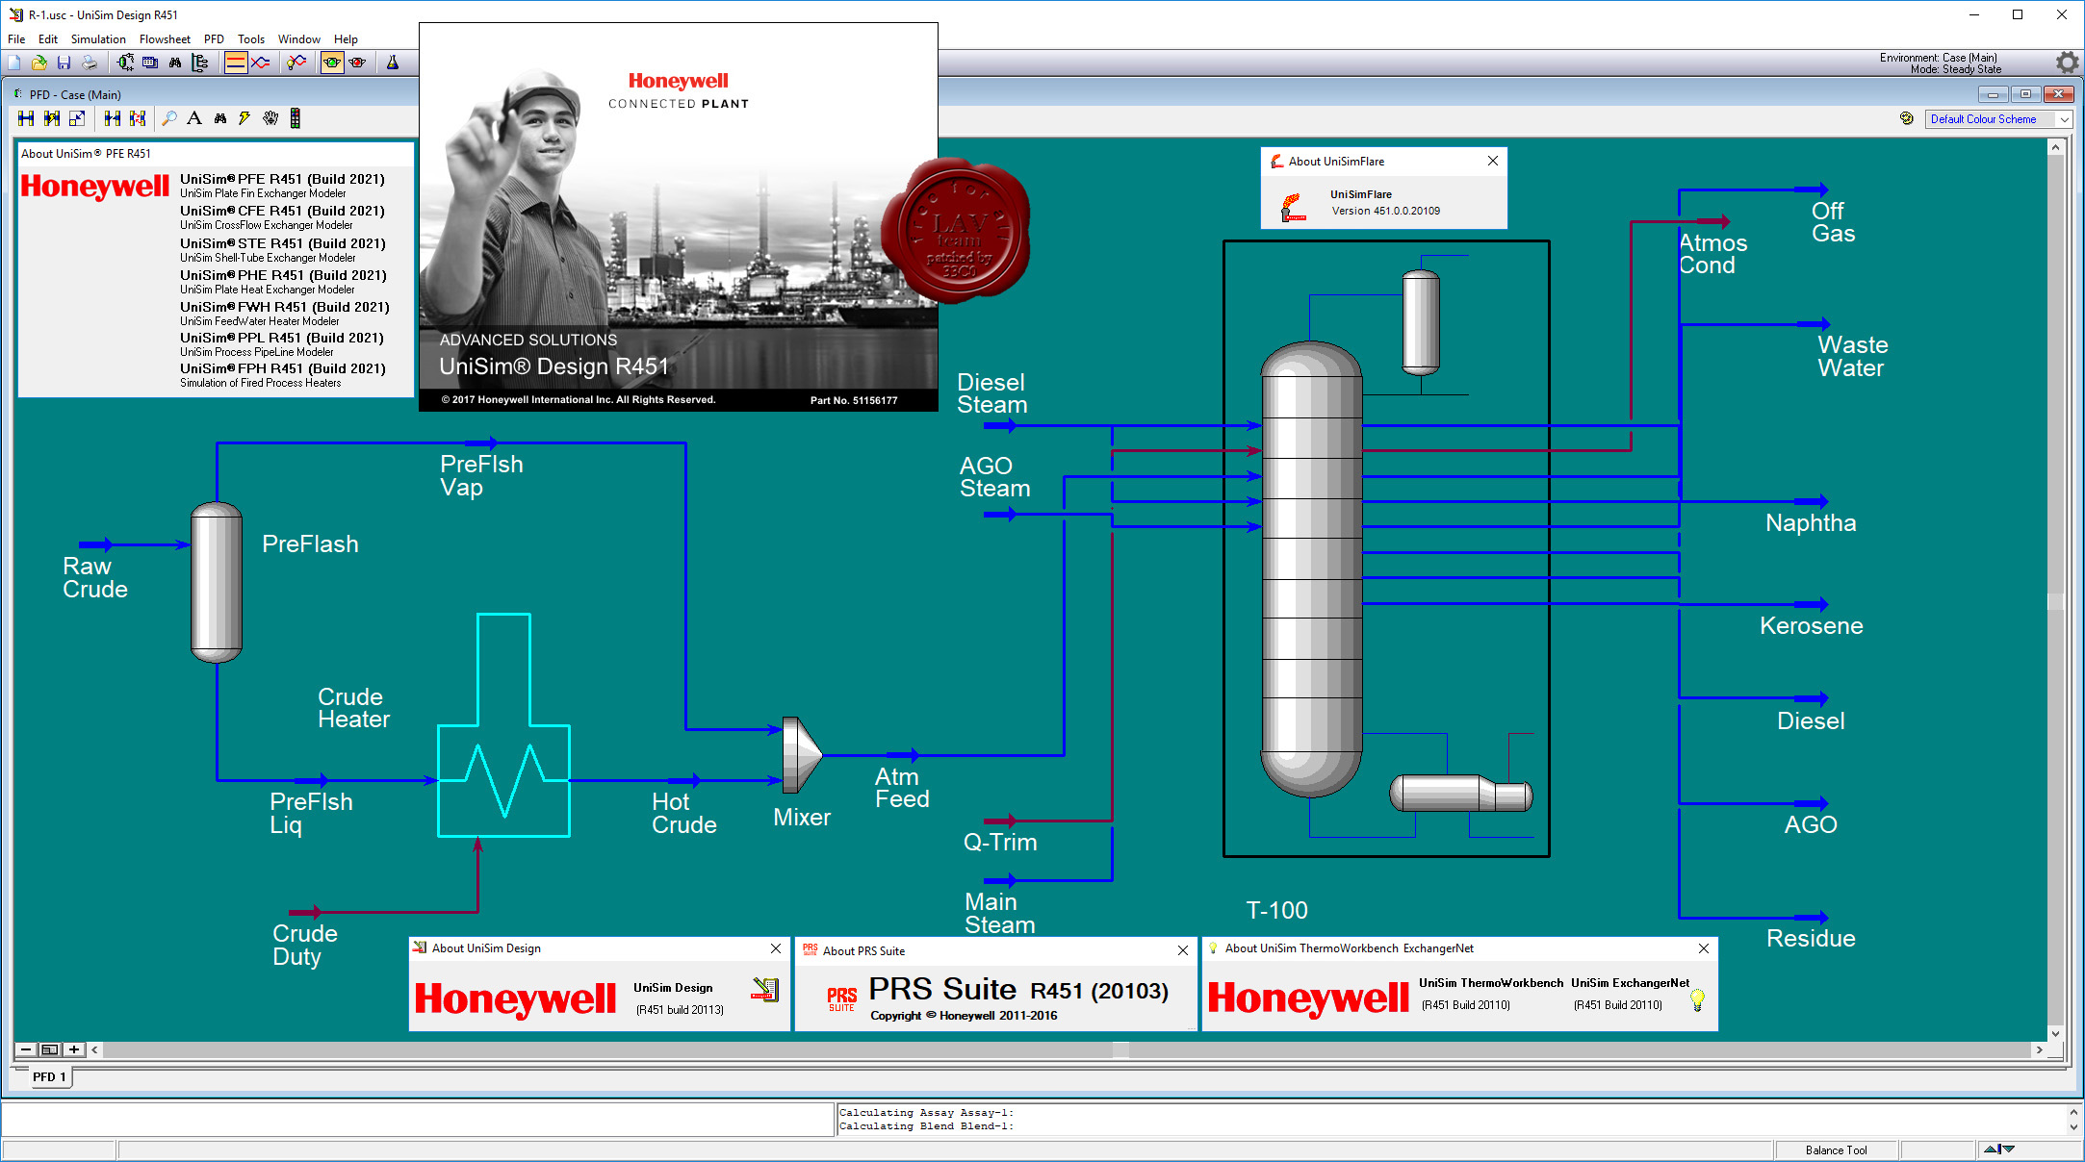The height and width of the screenshot is (1162, 2085).
Task: Click the red Solver Holding traffic light
Action: [x=357, y=63]
